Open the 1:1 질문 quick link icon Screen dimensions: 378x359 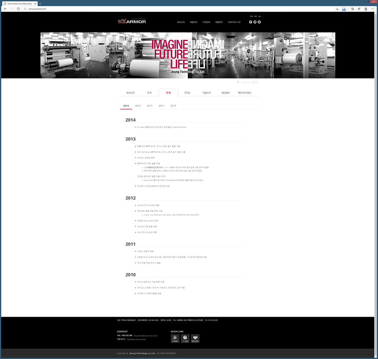(185, 339)
